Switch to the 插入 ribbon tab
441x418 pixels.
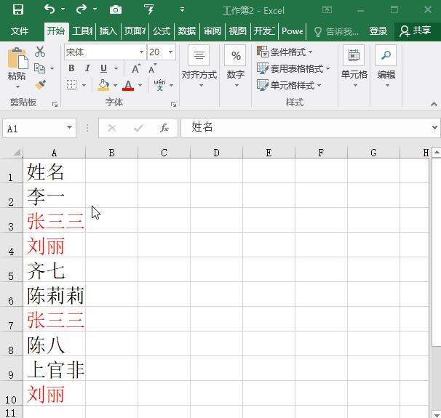click(108, 31)
